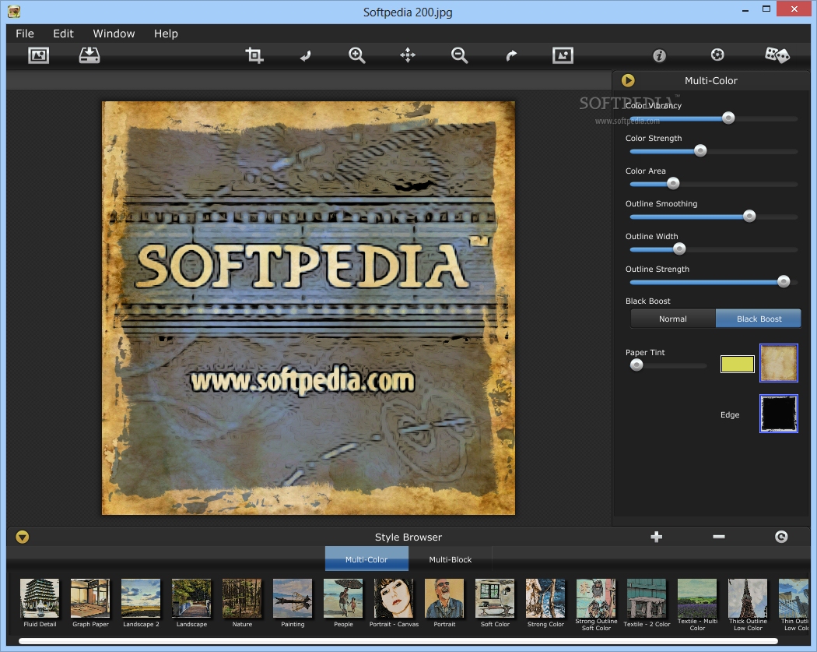Switch to the Multi-Color tab

pyautogui.click(x=366, y=559)
